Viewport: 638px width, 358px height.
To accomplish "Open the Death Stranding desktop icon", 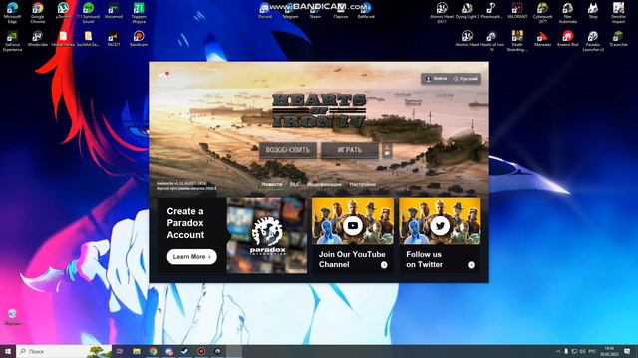I will [x=517, y=41].
